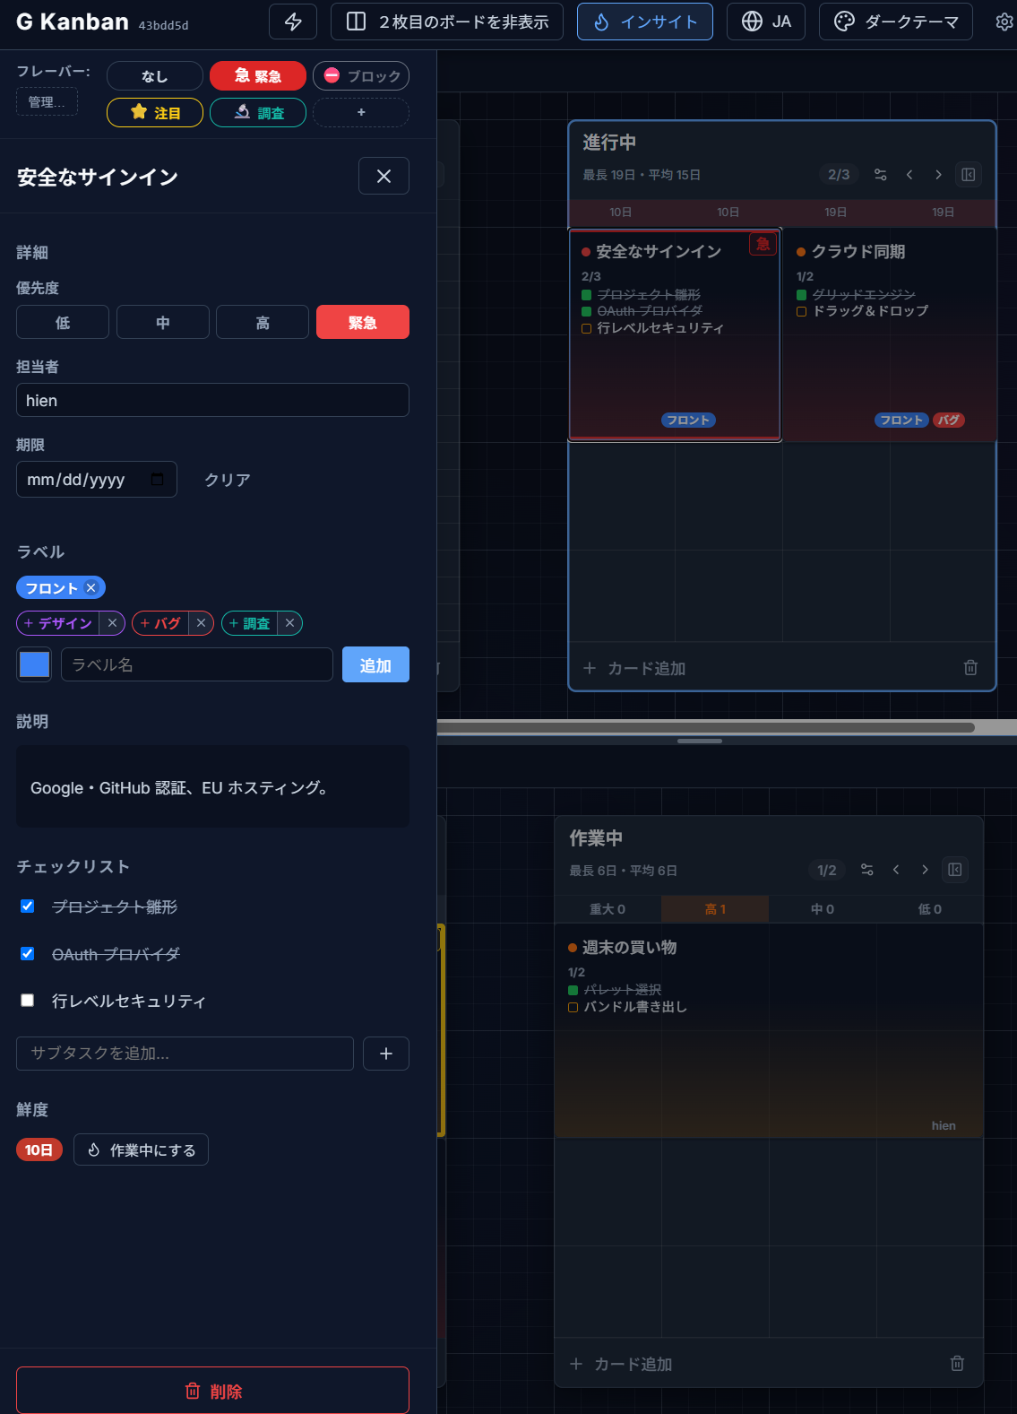Collapse the 作業中 column
This screenshot has height=1414, width=1017.
point(955,870)
